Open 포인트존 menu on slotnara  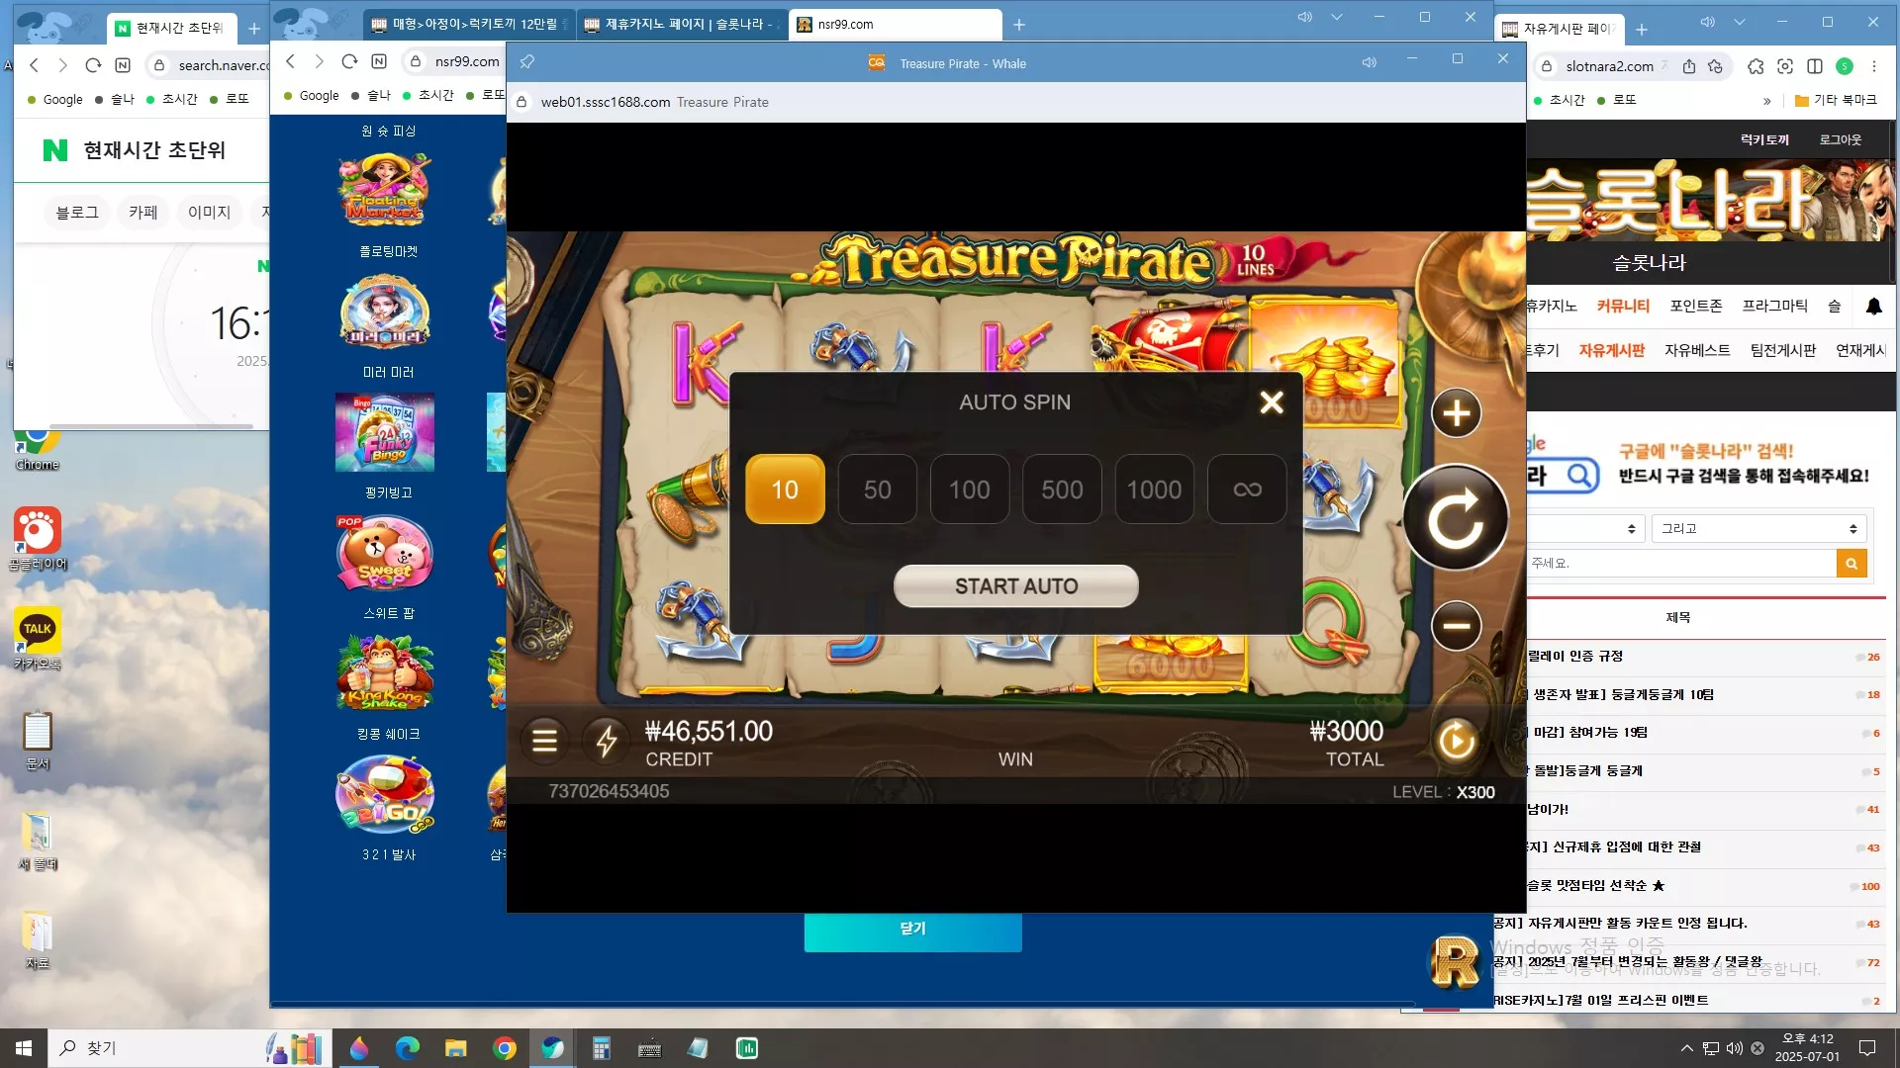(x=1696, y=307)
